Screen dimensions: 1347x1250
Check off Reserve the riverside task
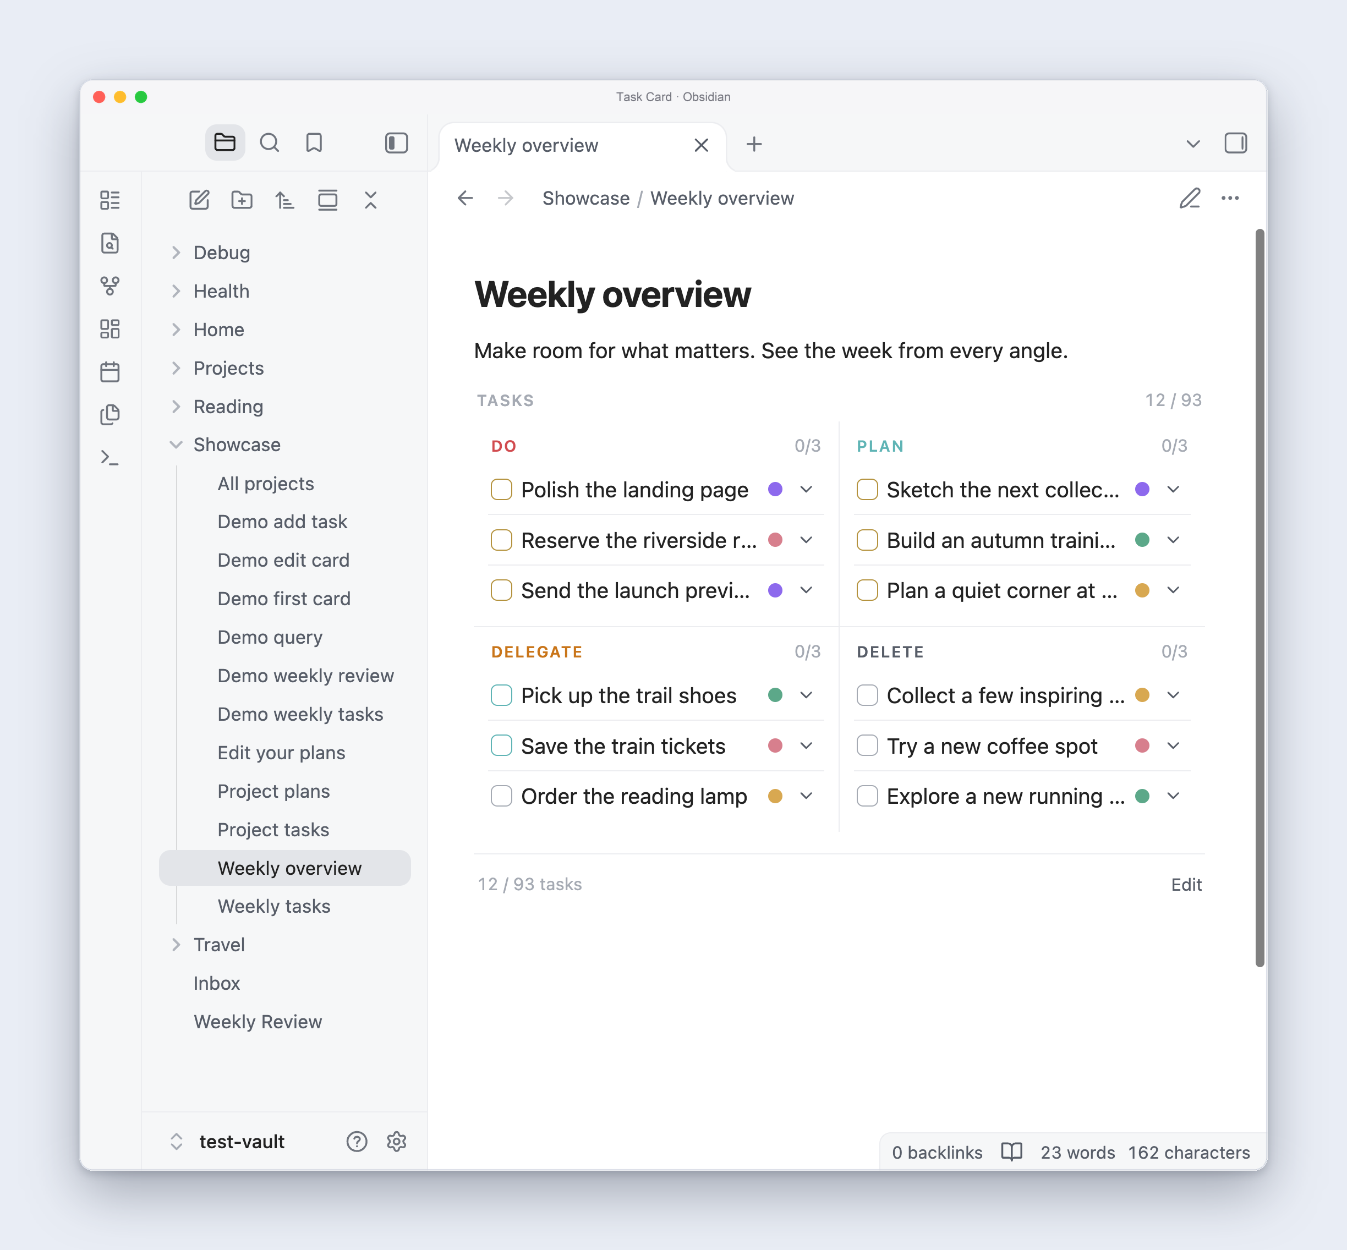pos(501,540)
